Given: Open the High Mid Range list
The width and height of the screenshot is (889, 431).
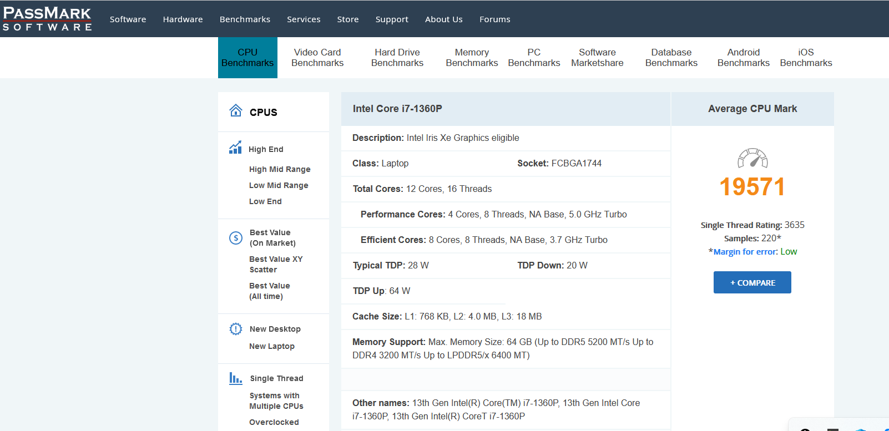Looking at the screenshot, I should click(x=280, y=169).
